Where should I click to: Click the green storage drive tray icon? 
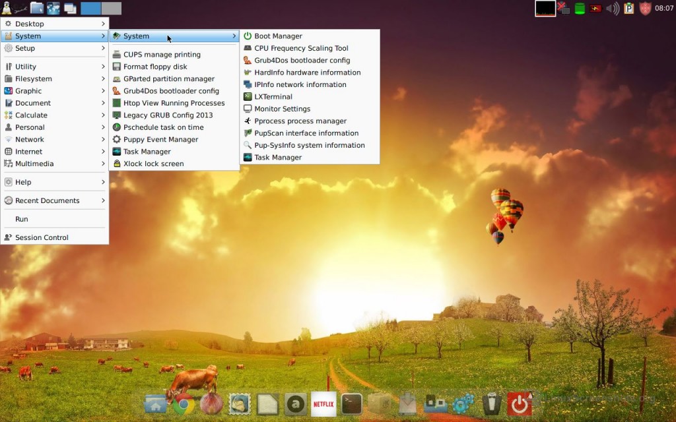coord(580,9)
